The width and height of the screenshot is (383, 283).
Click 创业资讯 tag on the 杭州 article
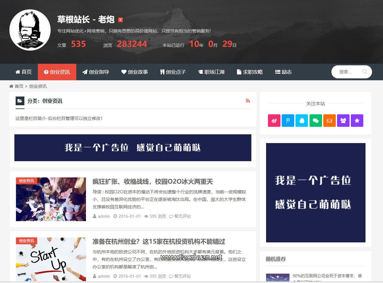click(x=27, y=241)
